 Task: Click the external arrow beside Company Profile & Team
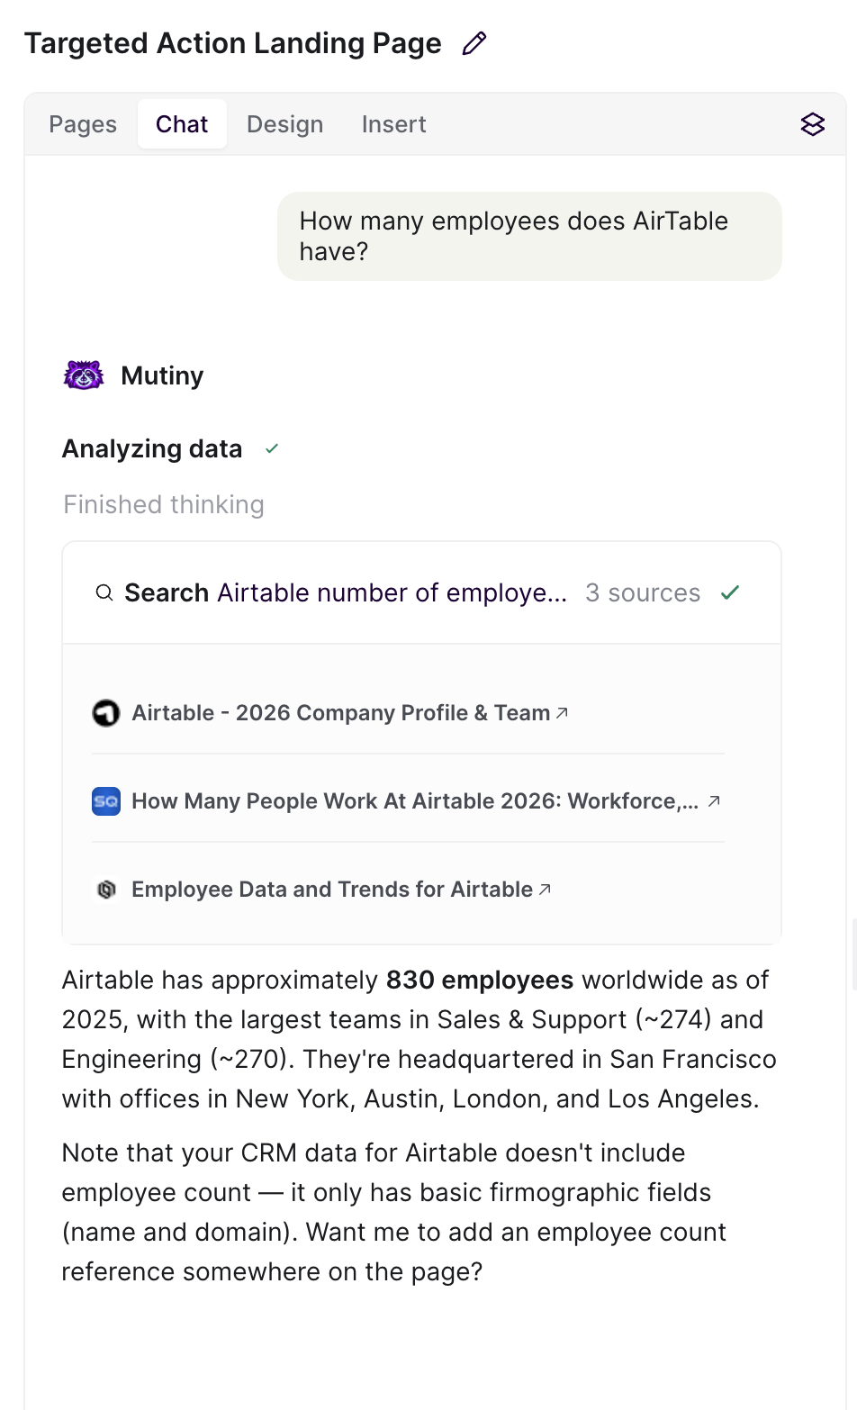[562, 712]
